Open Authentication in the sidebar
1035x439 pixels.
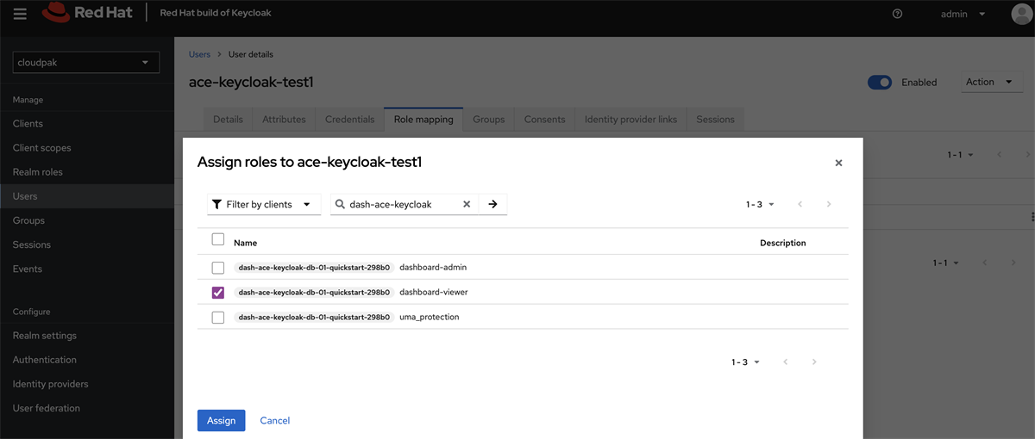86,360
